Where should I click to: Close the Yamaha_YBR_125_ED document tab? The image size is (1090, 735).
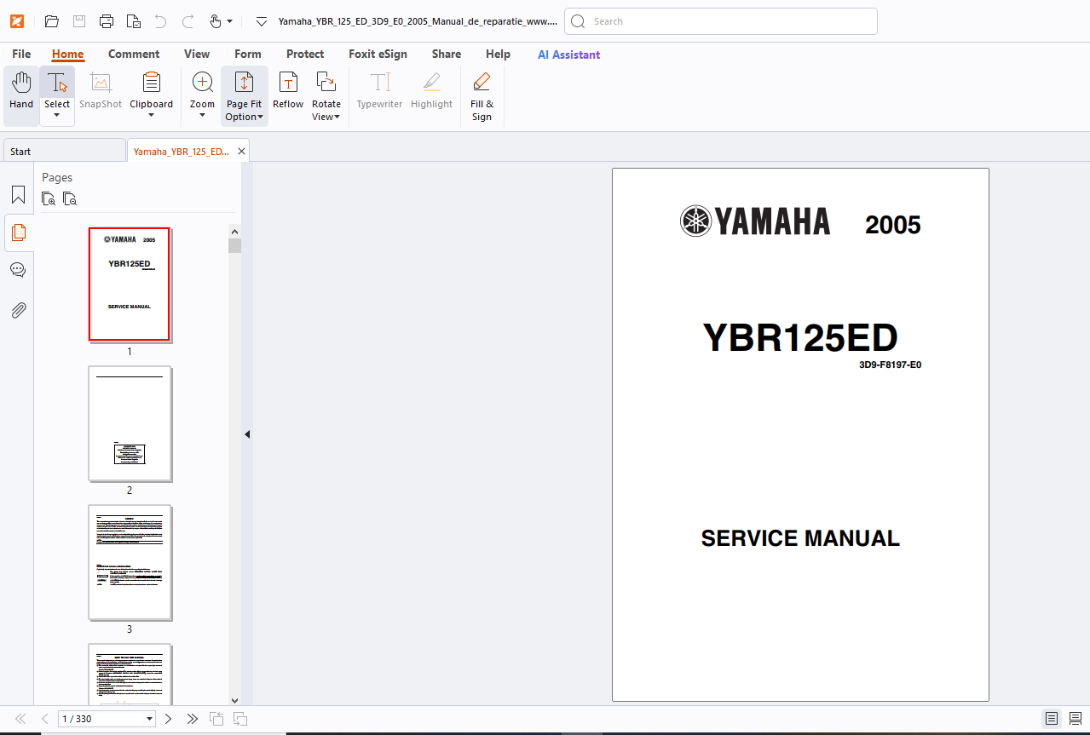pyautogui.click(x=241, y=152)
